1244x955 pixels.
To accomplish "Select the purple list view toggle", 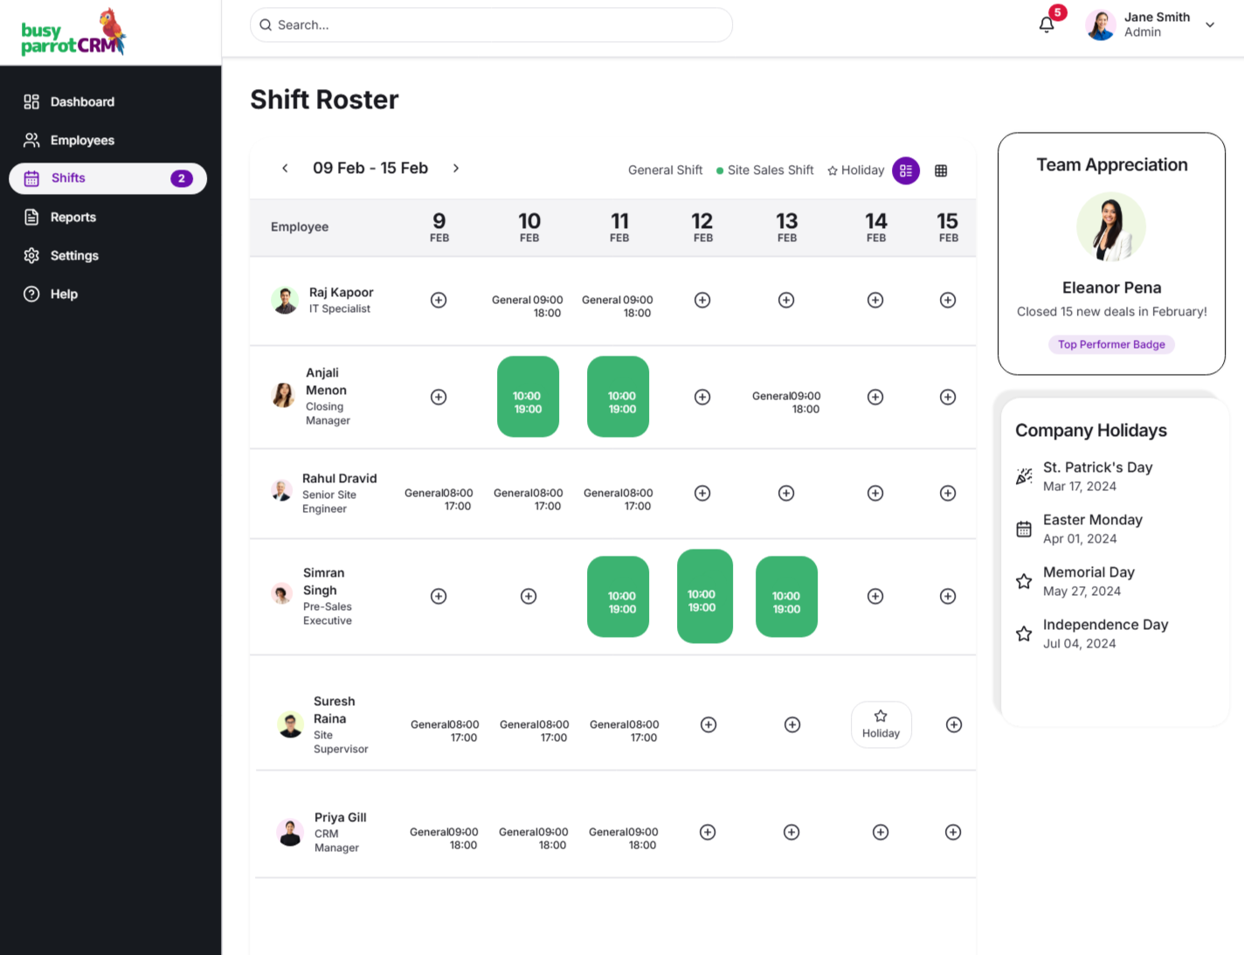I will point(906,170).
